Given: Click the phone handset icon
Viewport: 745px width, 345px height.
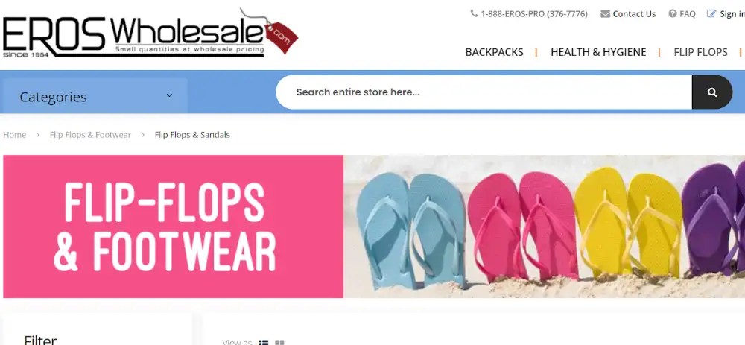Looking at the screenshot, I should tap(474, 13).
